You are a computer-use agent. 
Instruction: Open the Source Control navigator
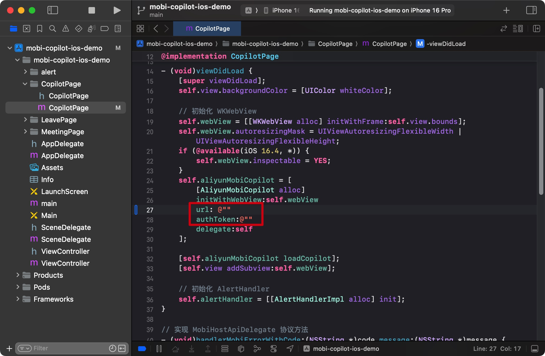coord(27,29)
